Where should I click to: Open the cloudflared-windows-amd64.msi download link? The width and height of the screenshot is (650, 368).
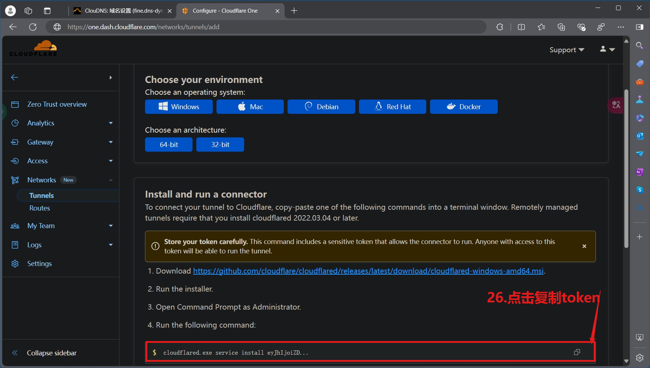[x=368, y=271]
